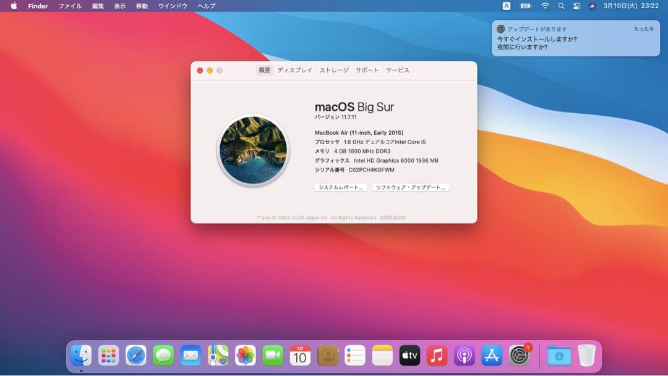Open Calendar showing March 10

[x=300, y=356]
